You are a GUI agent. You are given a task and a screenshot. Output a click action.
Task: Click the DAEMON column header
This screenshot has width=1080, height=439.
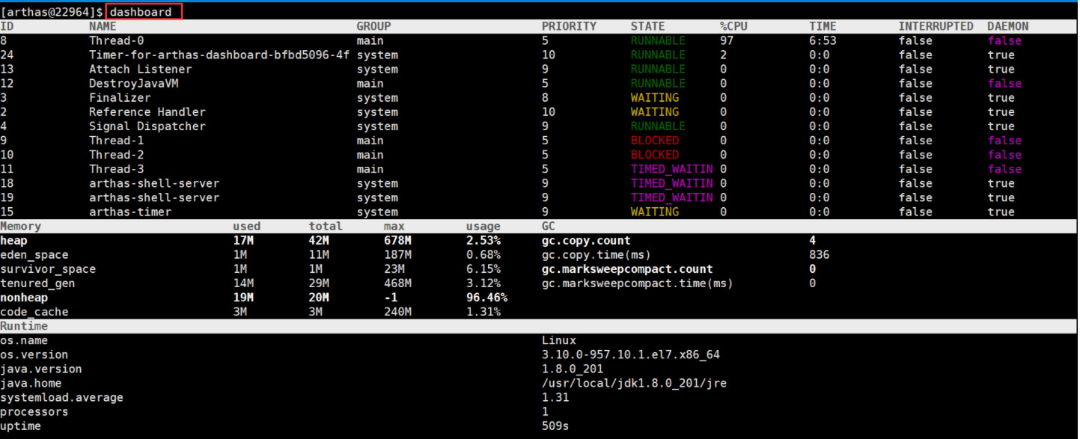[1008, 26]
